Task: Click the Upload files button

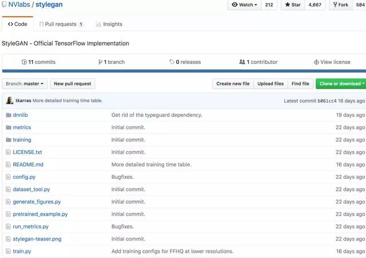Action: click(270, 84)
